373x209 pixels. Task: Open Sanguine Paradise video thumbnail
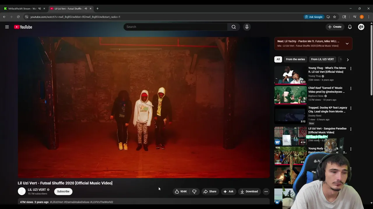(x=290, y=136)
